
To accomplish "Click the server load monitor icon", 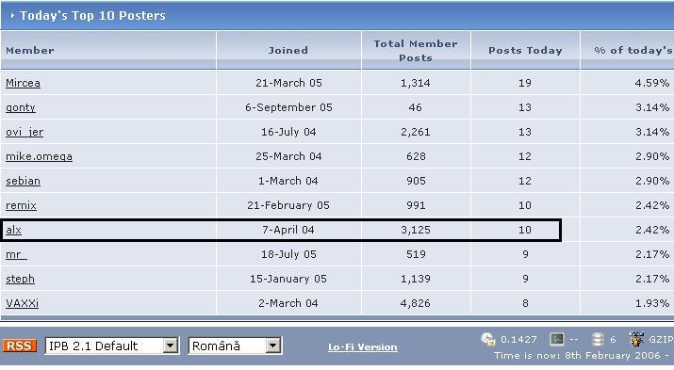I will tap(557, 340).
